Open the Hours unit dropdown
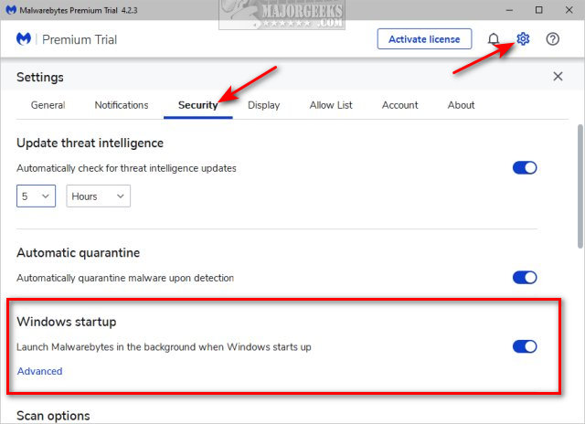 98,196
